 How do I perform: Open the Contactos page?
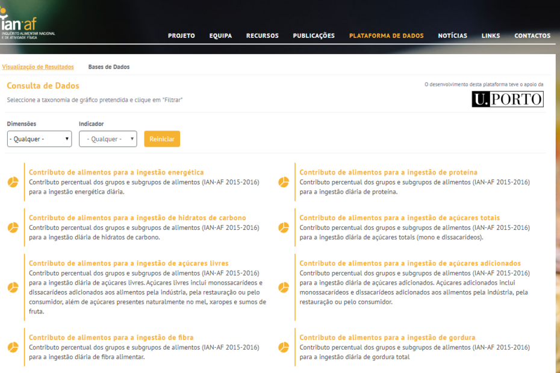click(532, 35)
